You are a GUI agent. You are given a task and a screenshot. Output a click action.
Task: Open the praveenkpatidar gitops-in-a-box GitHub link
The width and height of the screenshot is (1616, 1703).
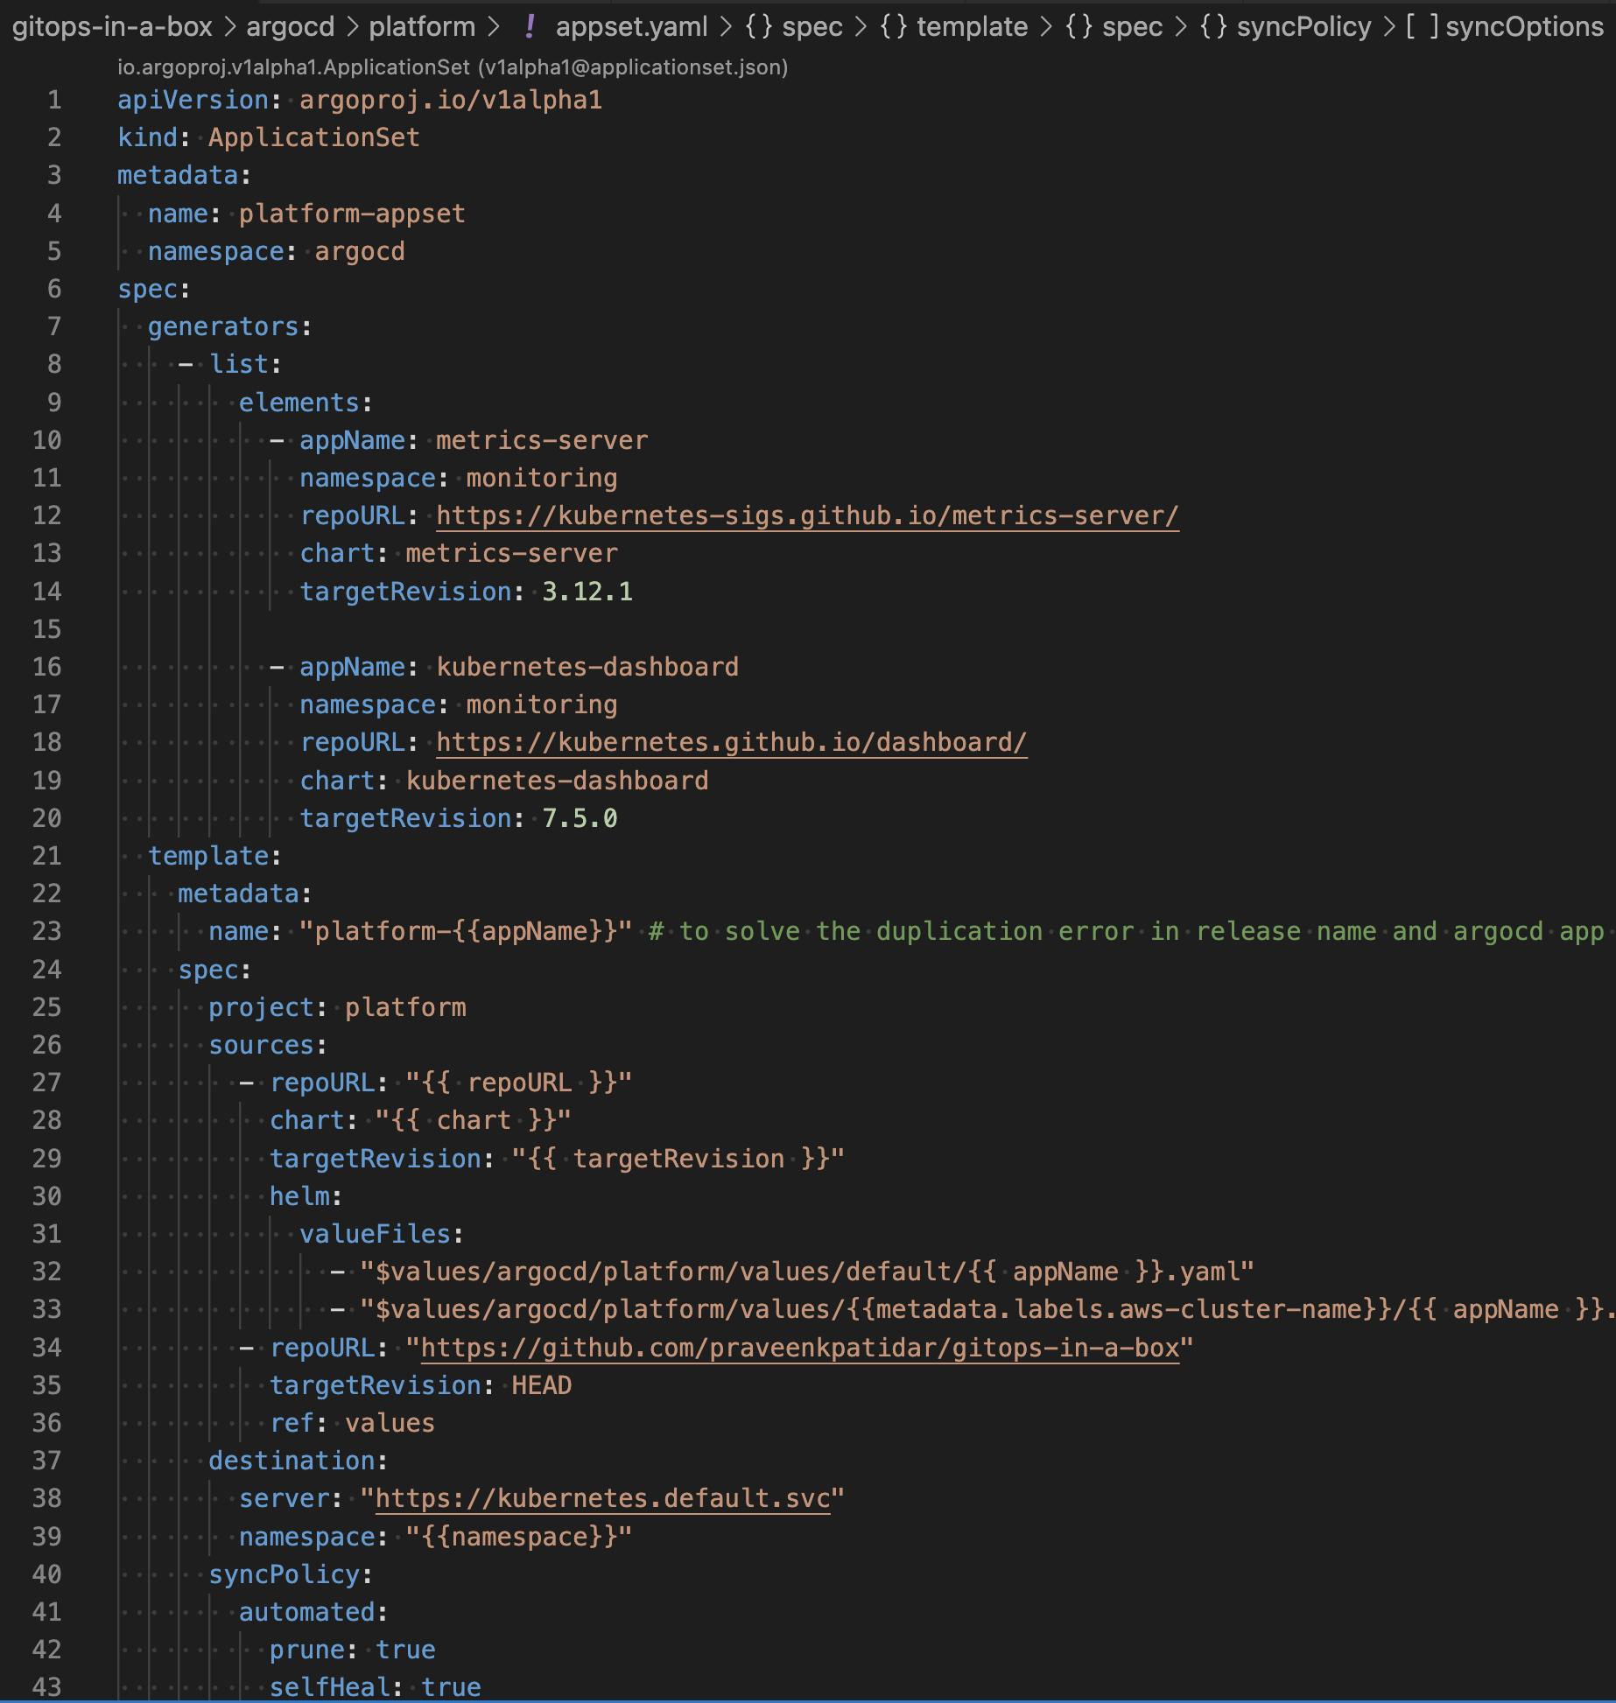tap(799, 1348)
